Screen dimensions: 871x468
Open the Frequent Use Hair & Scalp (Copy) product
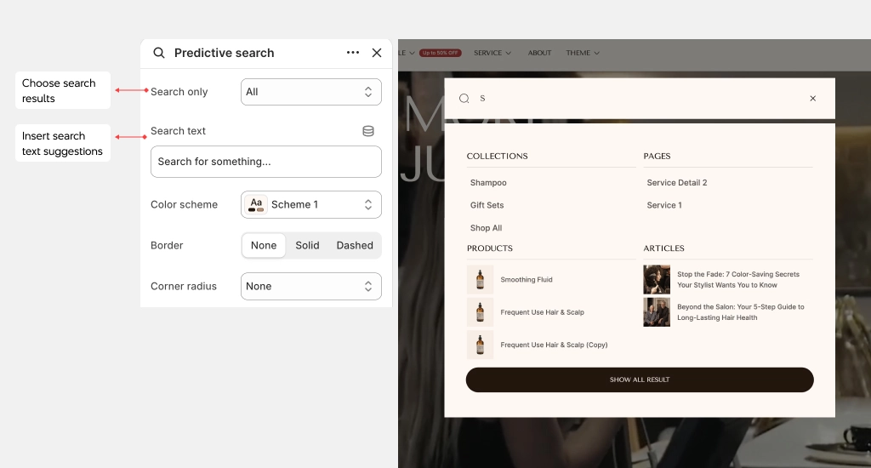point(554,345)
